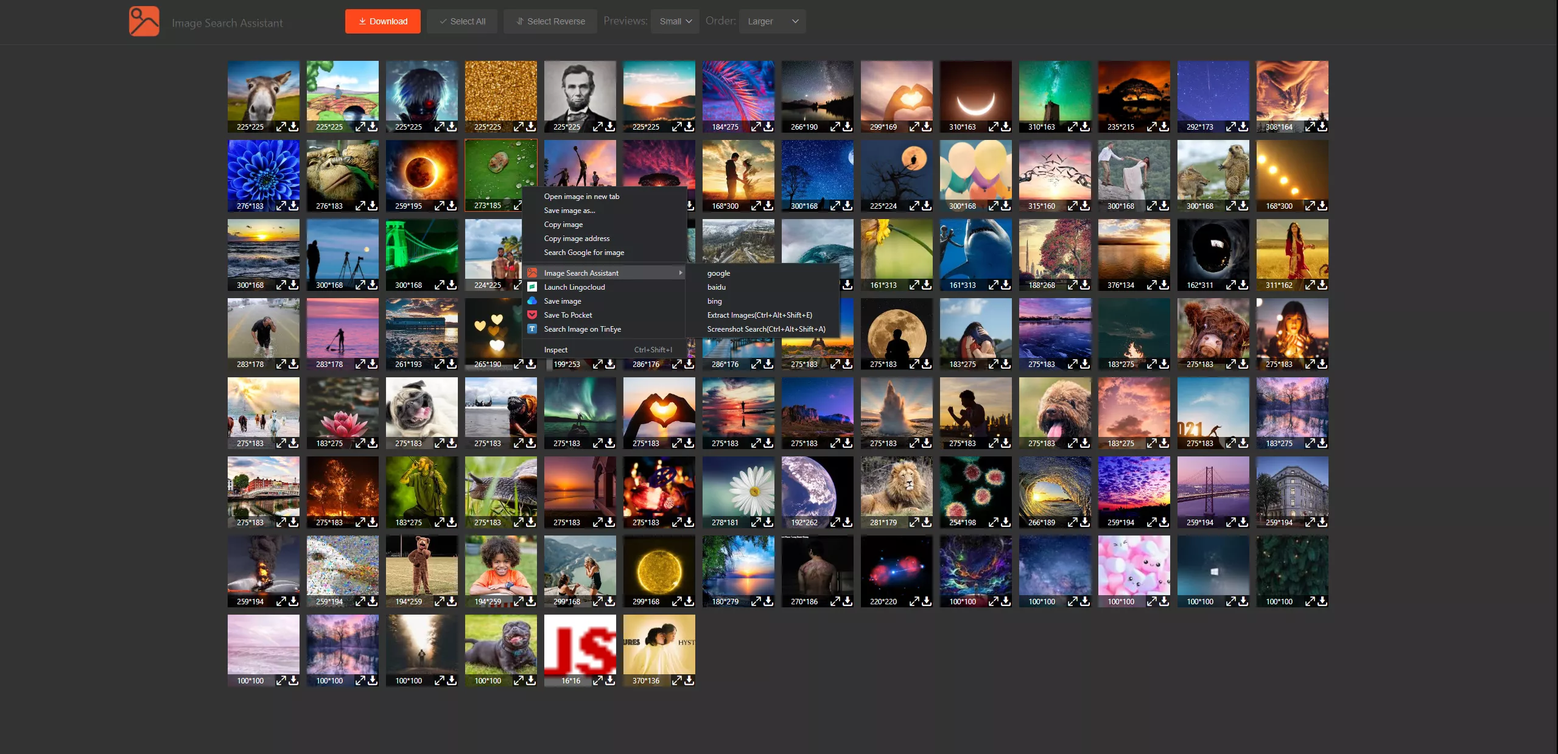Click Screenshot Search in the submenu

[766, 329]
